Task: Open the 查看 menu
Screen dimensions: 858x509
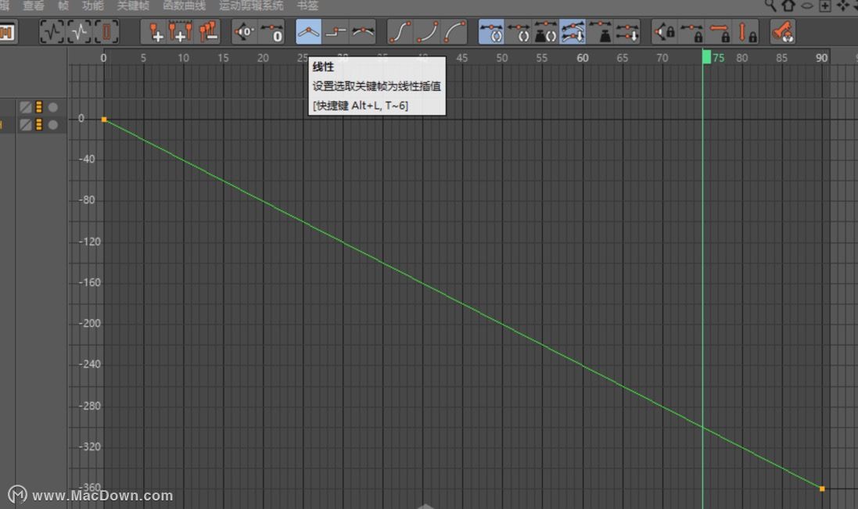Action: point(34,5)
